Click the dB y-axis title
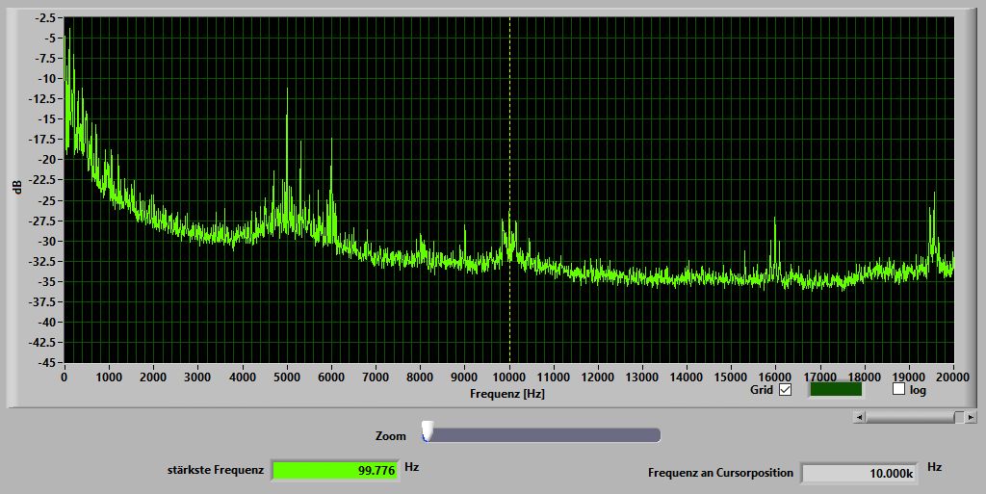 point(16,187)
